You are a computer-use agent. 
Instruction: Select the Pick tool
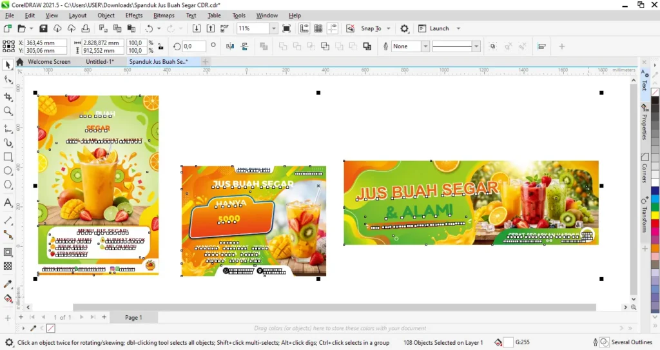pos(8,65)
